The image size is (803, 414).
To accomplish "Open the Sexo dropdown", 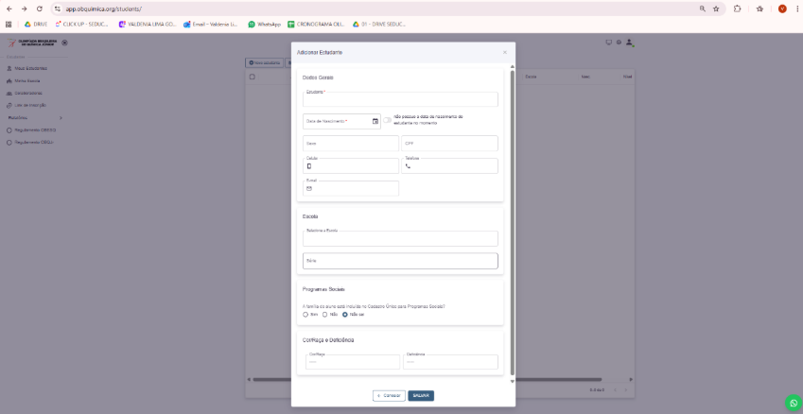I will coord(350,144).
